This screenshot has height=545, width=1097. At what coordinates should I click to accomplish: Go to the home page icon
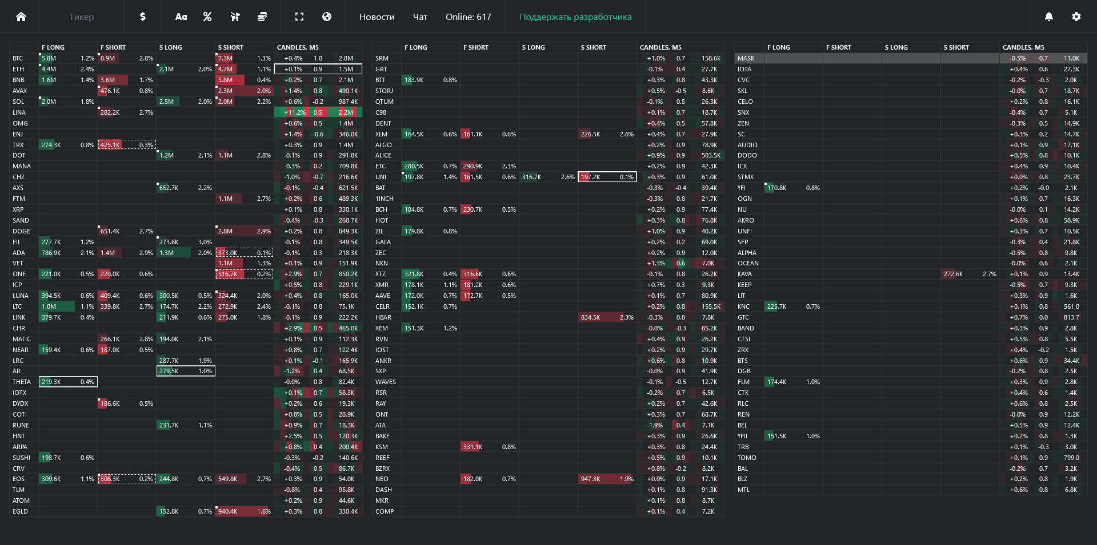pos(21,17)
